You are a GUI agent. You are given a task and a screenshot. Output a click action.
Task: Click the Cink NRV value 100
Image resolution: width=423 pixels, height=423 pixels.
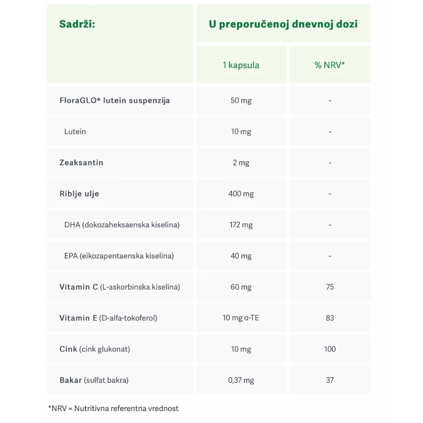(330, 349)
